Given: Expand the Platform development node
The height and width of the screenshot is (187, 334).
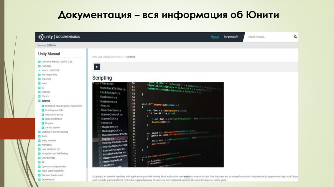Looking at the screenshot, I should click(39, 175).
